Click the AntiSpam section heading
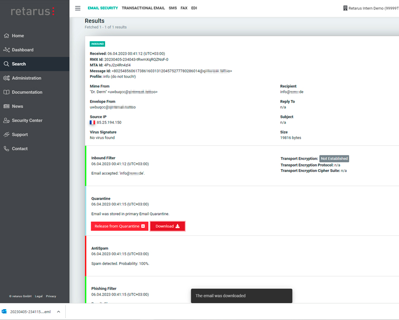The image size is (399, 320). [x=100, y=248]
